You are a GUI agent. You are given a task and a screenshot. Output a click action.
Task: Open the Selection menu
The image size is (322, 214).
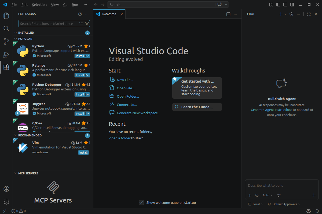(39, 5)
